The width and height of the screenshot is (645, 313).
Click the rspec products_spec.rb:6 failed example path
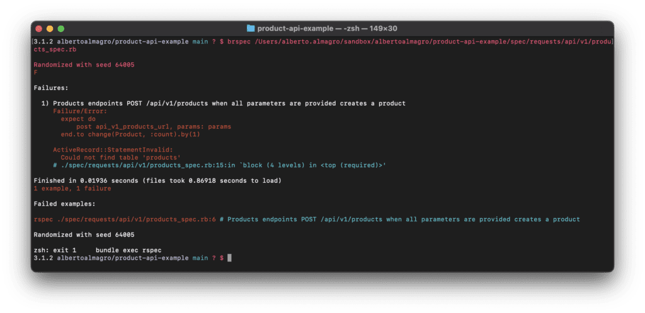pos(125,219)
